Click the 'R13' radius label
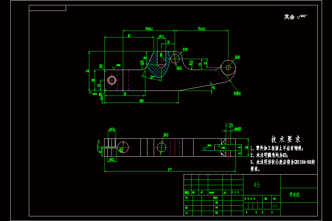Image resolution: width=332 pixels, height=221 pixels. pyautogui.click(x=191, y=63)
